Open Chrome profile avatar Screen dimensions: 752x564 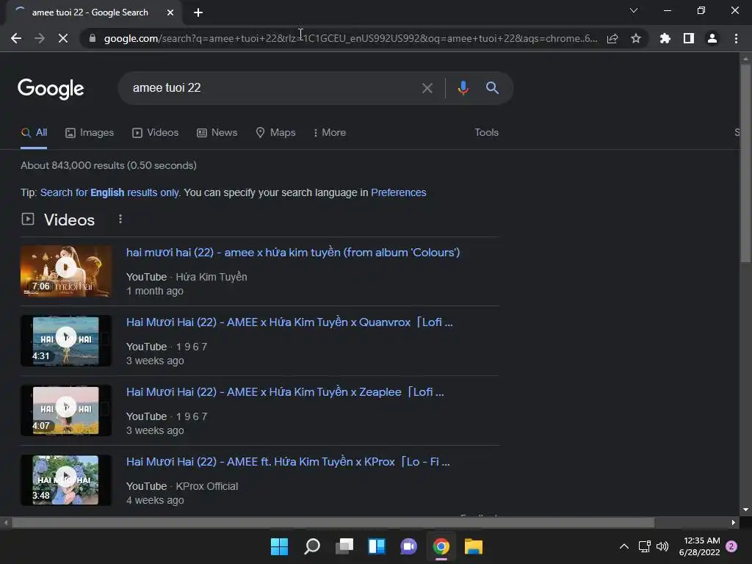pos(712,38)
